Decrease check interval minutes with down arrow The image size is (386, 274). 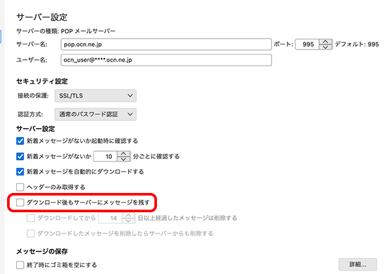coord(125,160)
